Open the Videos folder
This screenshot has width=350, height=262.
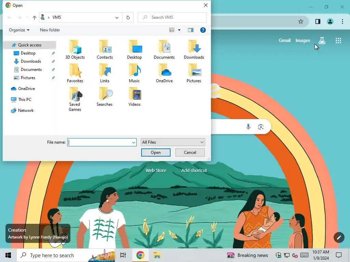point(134,97)
